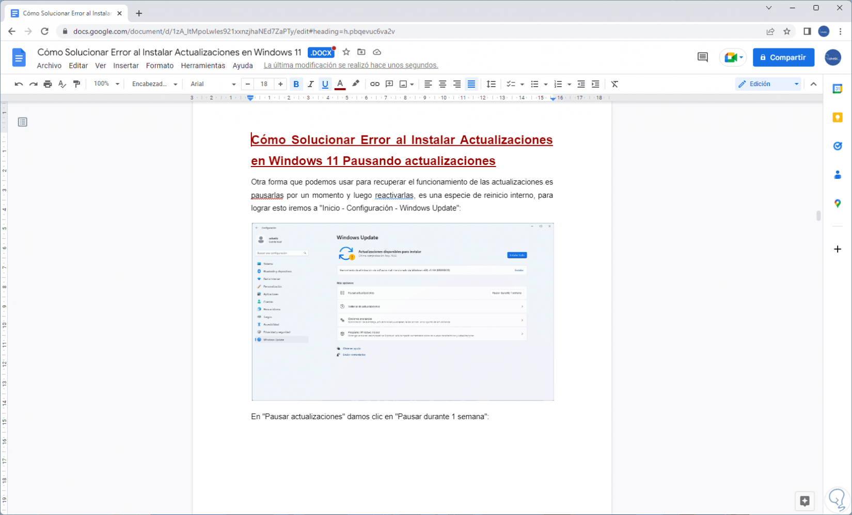
Task: Select the Windows Update screenshot image
Action: pyautogui.click(x=403, y=312)
